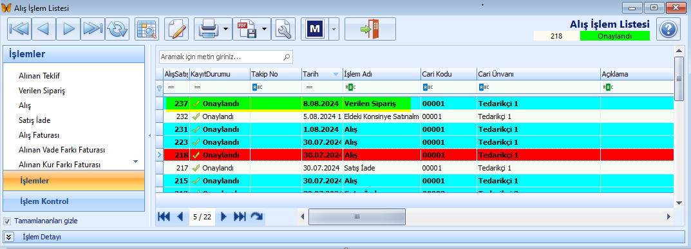
Task: Open the help question mark icon
Action: coord(668,29)
